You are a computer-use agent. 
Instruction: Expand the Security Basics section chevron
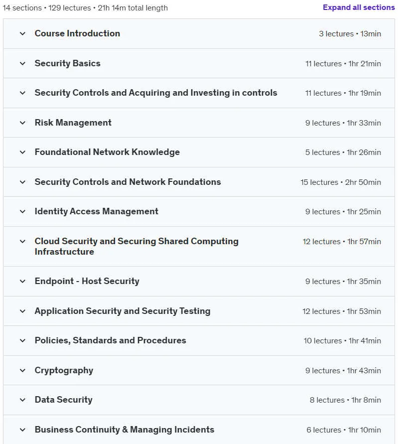point(22,63)
